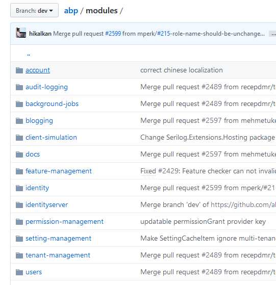
Task: Navigate to abp breadcrumb root
Action: click(71, 11)
